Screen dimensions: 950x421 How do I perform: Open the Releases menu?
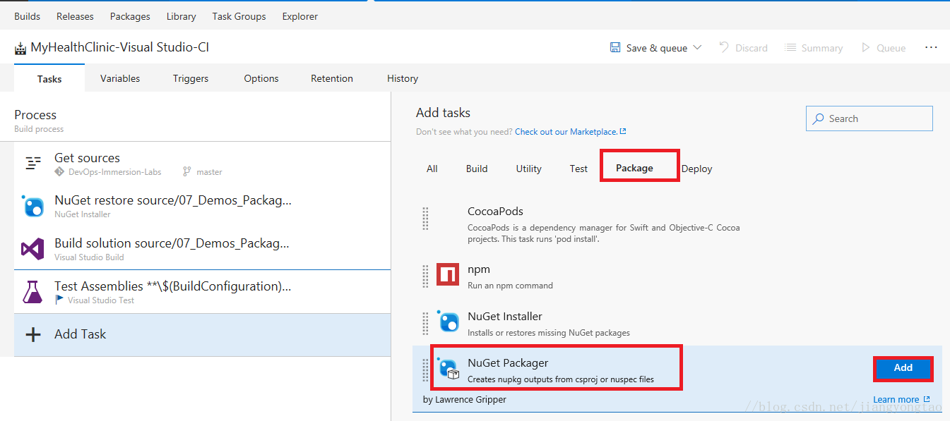click(75, 16)
